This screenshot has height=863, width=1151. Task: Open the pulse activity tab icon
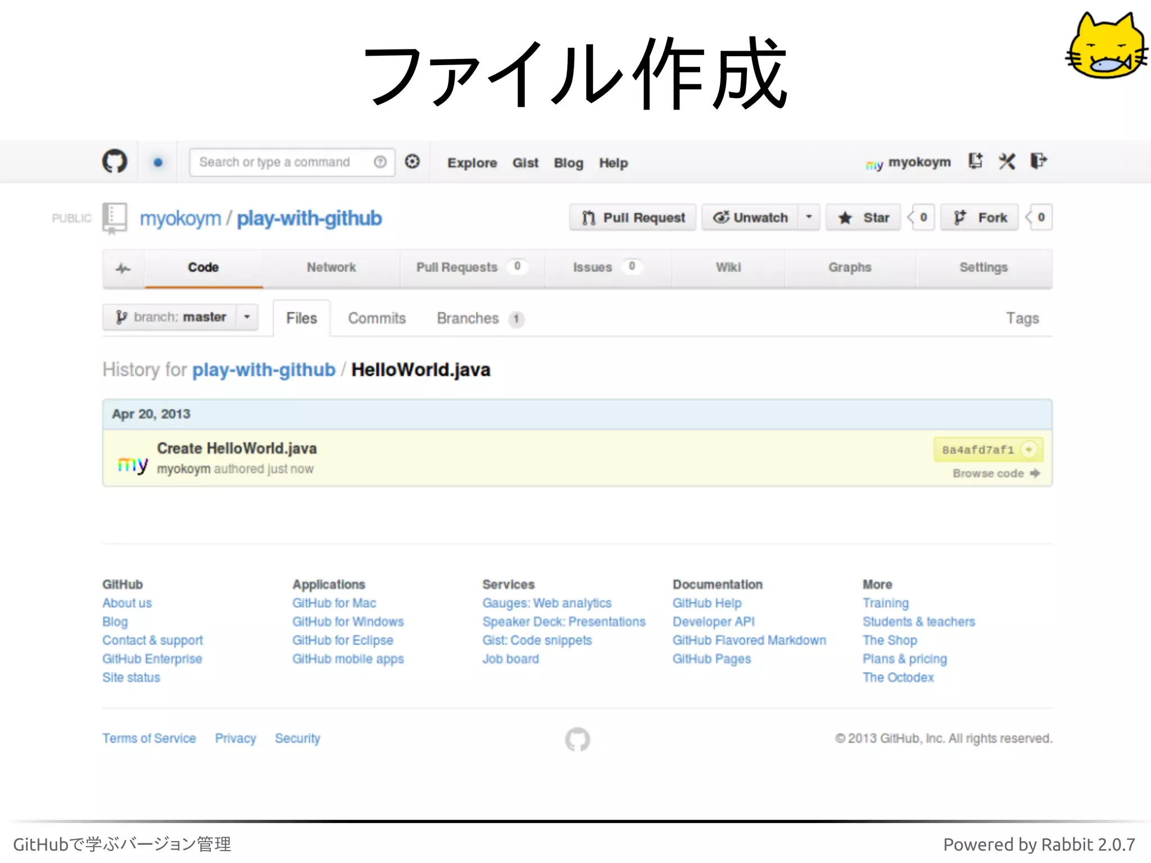point(123,268)
